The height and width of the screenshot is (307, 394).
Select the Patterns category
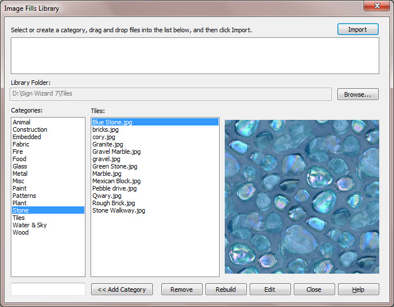(x=48, y=196)
